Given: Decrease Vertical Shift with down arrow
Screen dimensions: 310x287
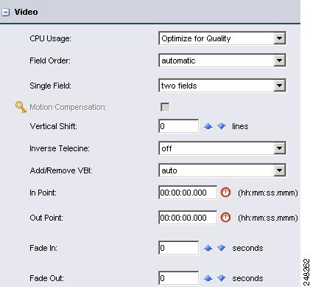Looking at the screenshot, I should tap(222, 126).
